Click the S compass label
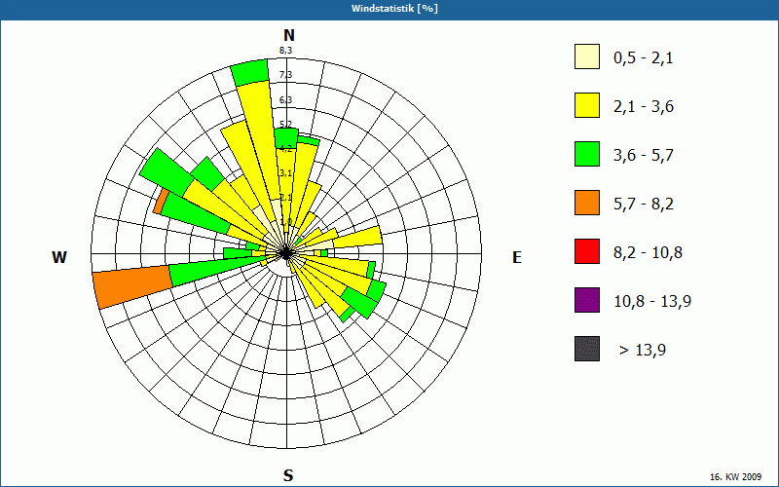 pos(288,475)
